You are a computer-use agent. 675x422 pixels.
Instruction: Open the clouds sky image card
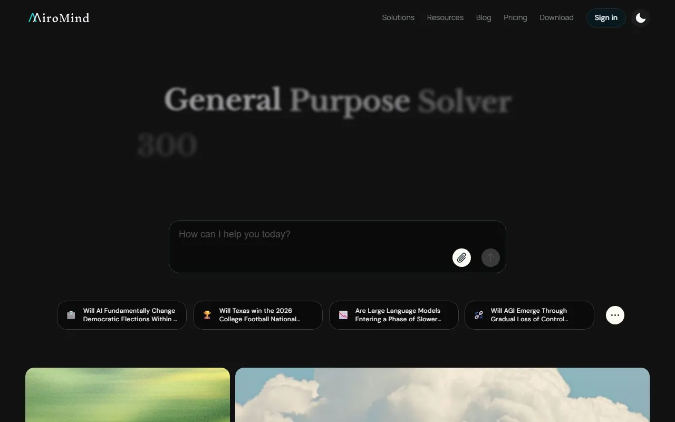point(442,395)
